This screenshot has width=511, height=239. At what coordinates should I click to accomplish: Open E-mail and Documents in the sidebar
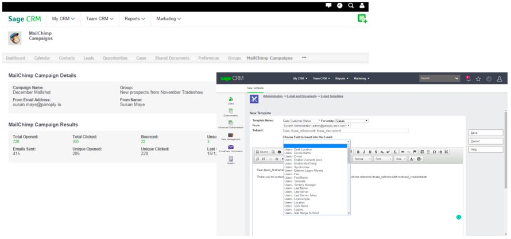tap(231, 149)
